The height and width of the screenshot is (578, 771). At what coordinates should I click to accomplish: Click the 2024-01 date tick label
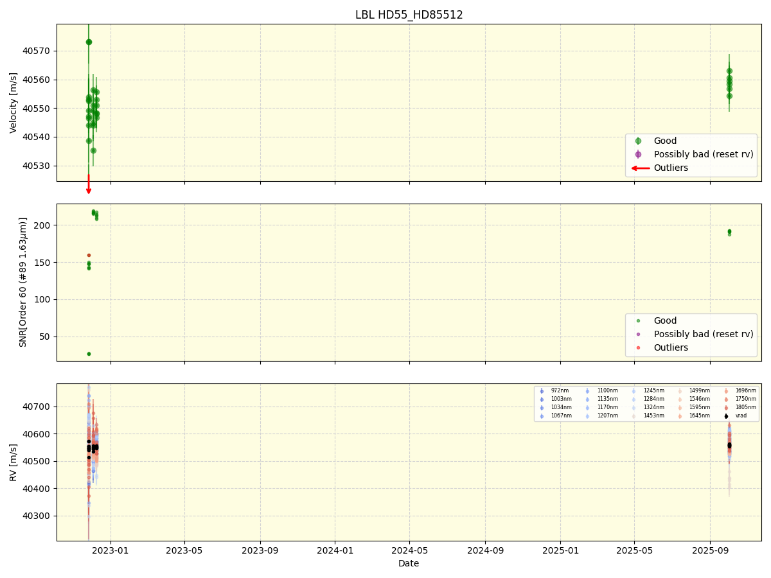(335, 550)
